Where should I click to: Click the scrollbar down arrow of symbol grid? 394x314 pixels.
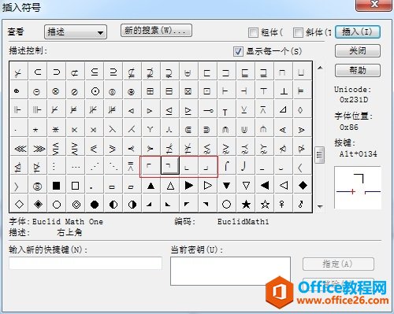click(x=320, y=206)
